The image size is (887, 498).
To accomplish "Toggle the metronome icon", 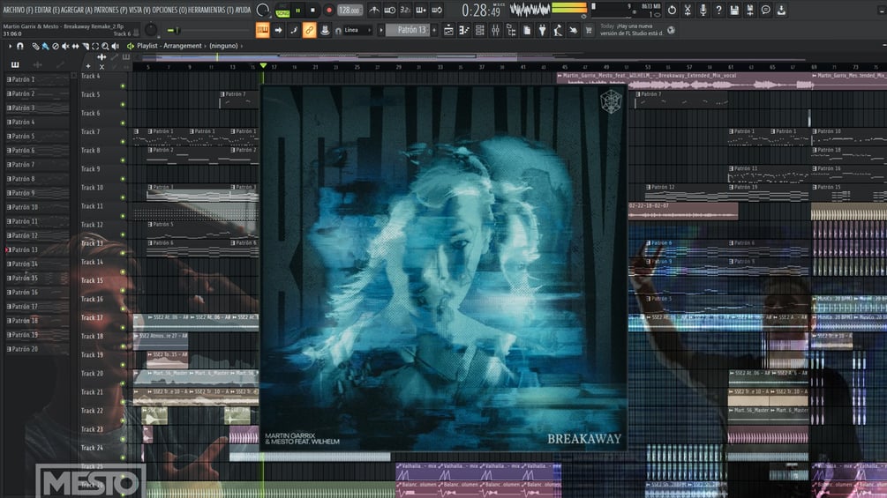I will (x=374, y=11).
